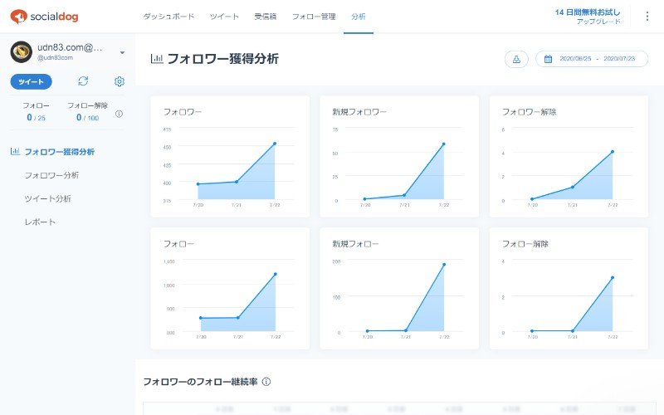Image resolution: width=664 pixels, height=415 pixels.
Task: Open the date range picker 2020/06/25 - 2020/07/23
Action: click(x=592, y=59)
